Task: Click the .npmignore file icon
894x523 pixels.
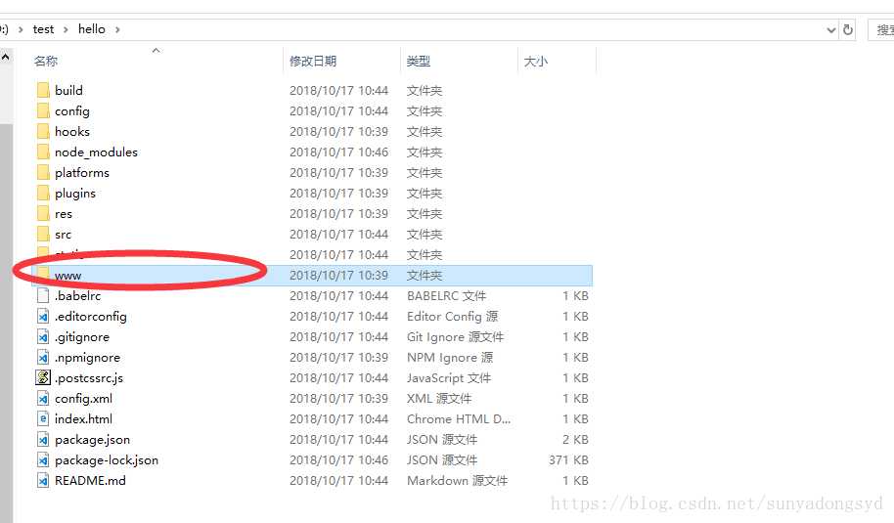Action: pos(43,357)
